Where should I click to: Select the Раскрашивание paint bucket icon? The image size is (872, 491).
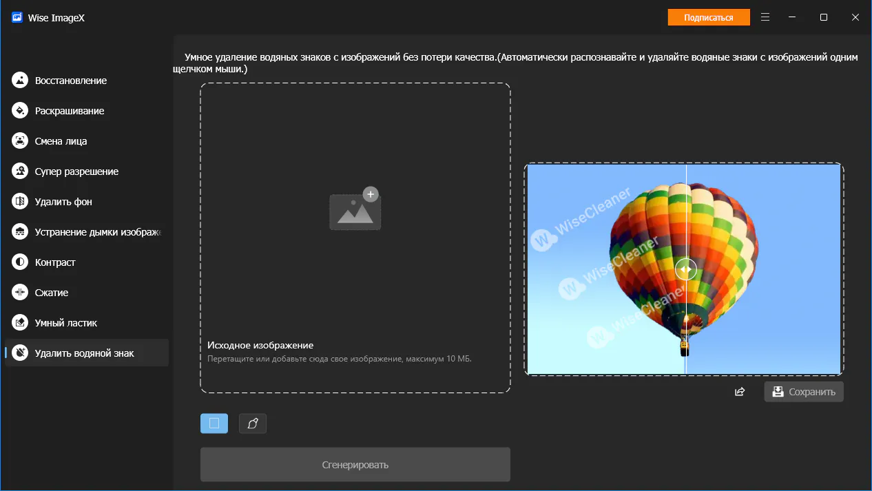21,111
